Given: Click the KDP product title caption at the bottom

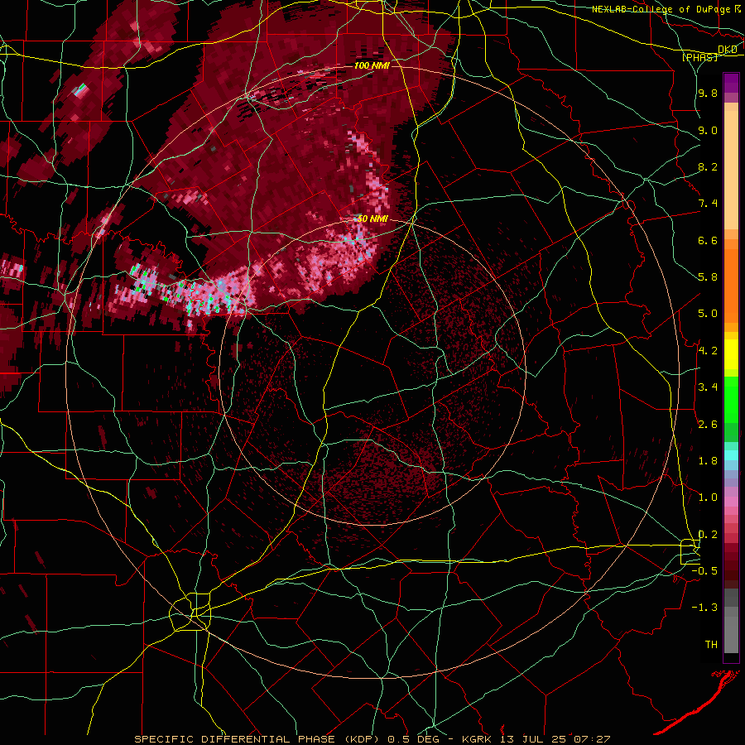Looking at the screenshot, I should point(372,739).
